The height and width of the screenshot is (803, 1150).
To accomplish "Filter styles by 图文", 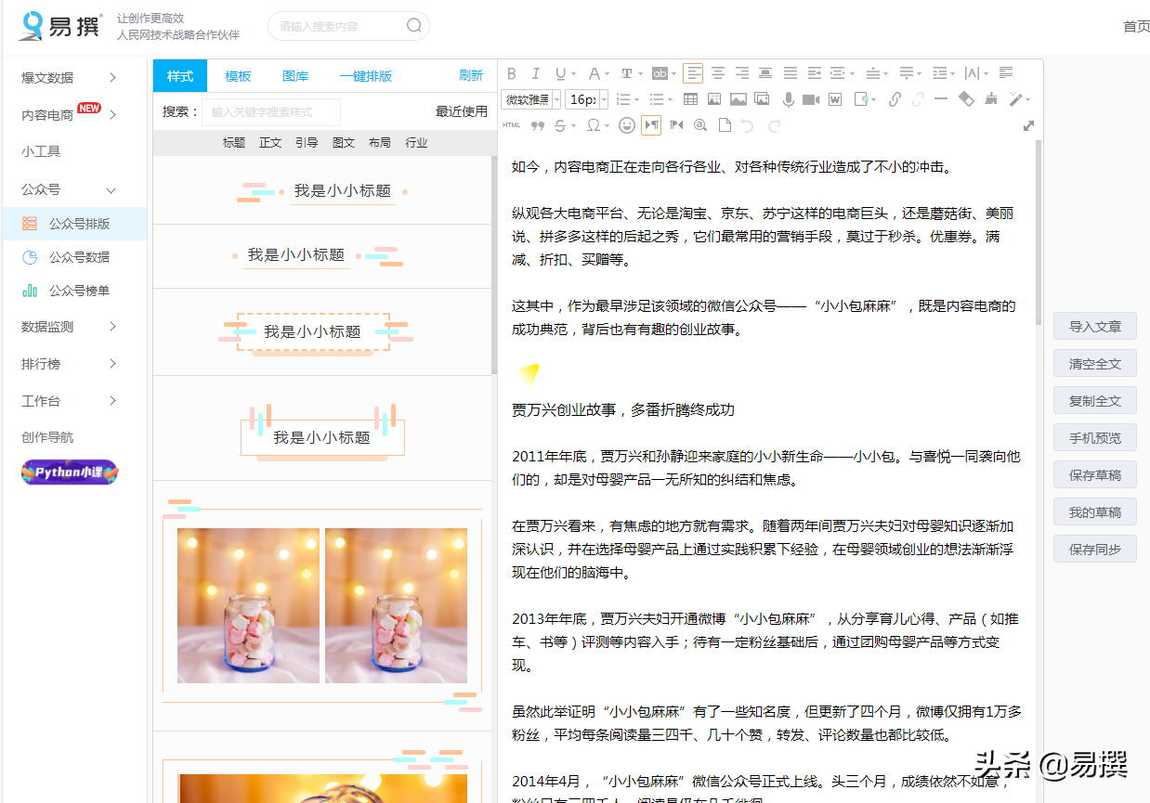I will pos(344,142).
